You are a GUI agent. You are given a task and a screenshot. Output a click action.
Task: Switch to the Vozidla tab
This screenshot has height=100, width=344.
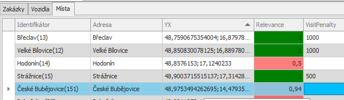click(x=40, y=9)
